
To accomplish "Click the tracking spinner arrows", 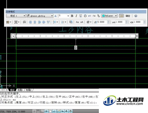I will [126, 22].
